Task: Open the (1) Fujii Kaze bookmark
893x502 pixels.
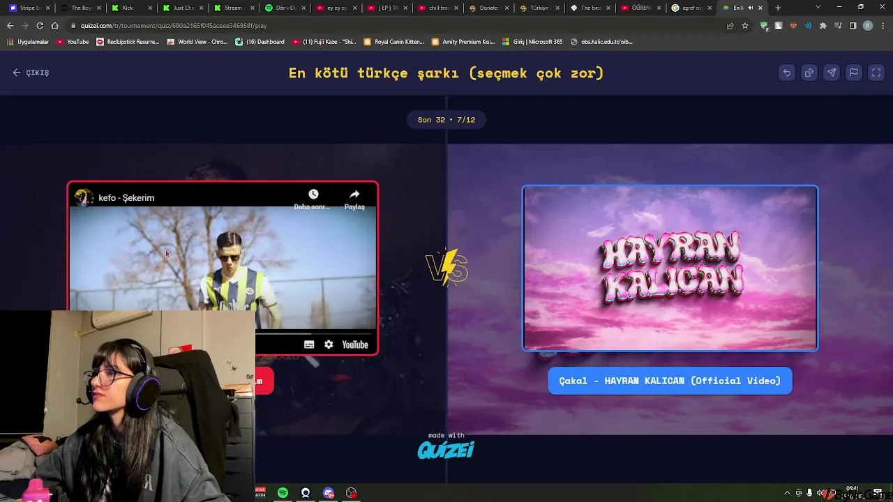Action: coord(324,42)
